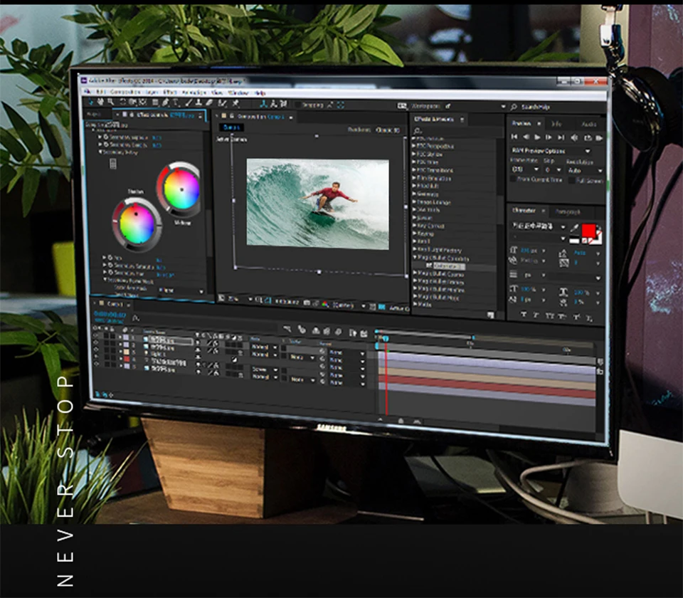Open the Layer menu
The image size is (683, 598).
[152, 92]
